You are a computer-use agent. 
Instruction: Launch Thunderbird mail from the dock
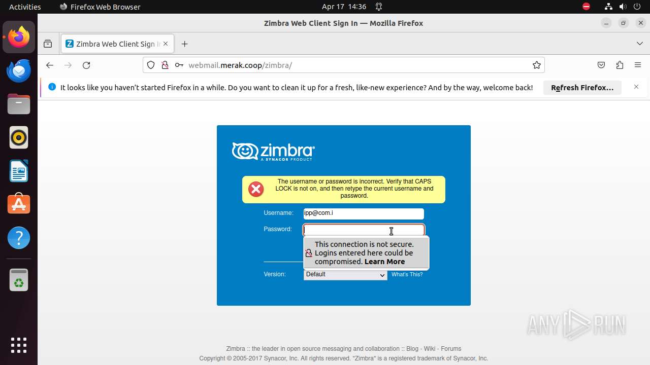click(19, 70)
